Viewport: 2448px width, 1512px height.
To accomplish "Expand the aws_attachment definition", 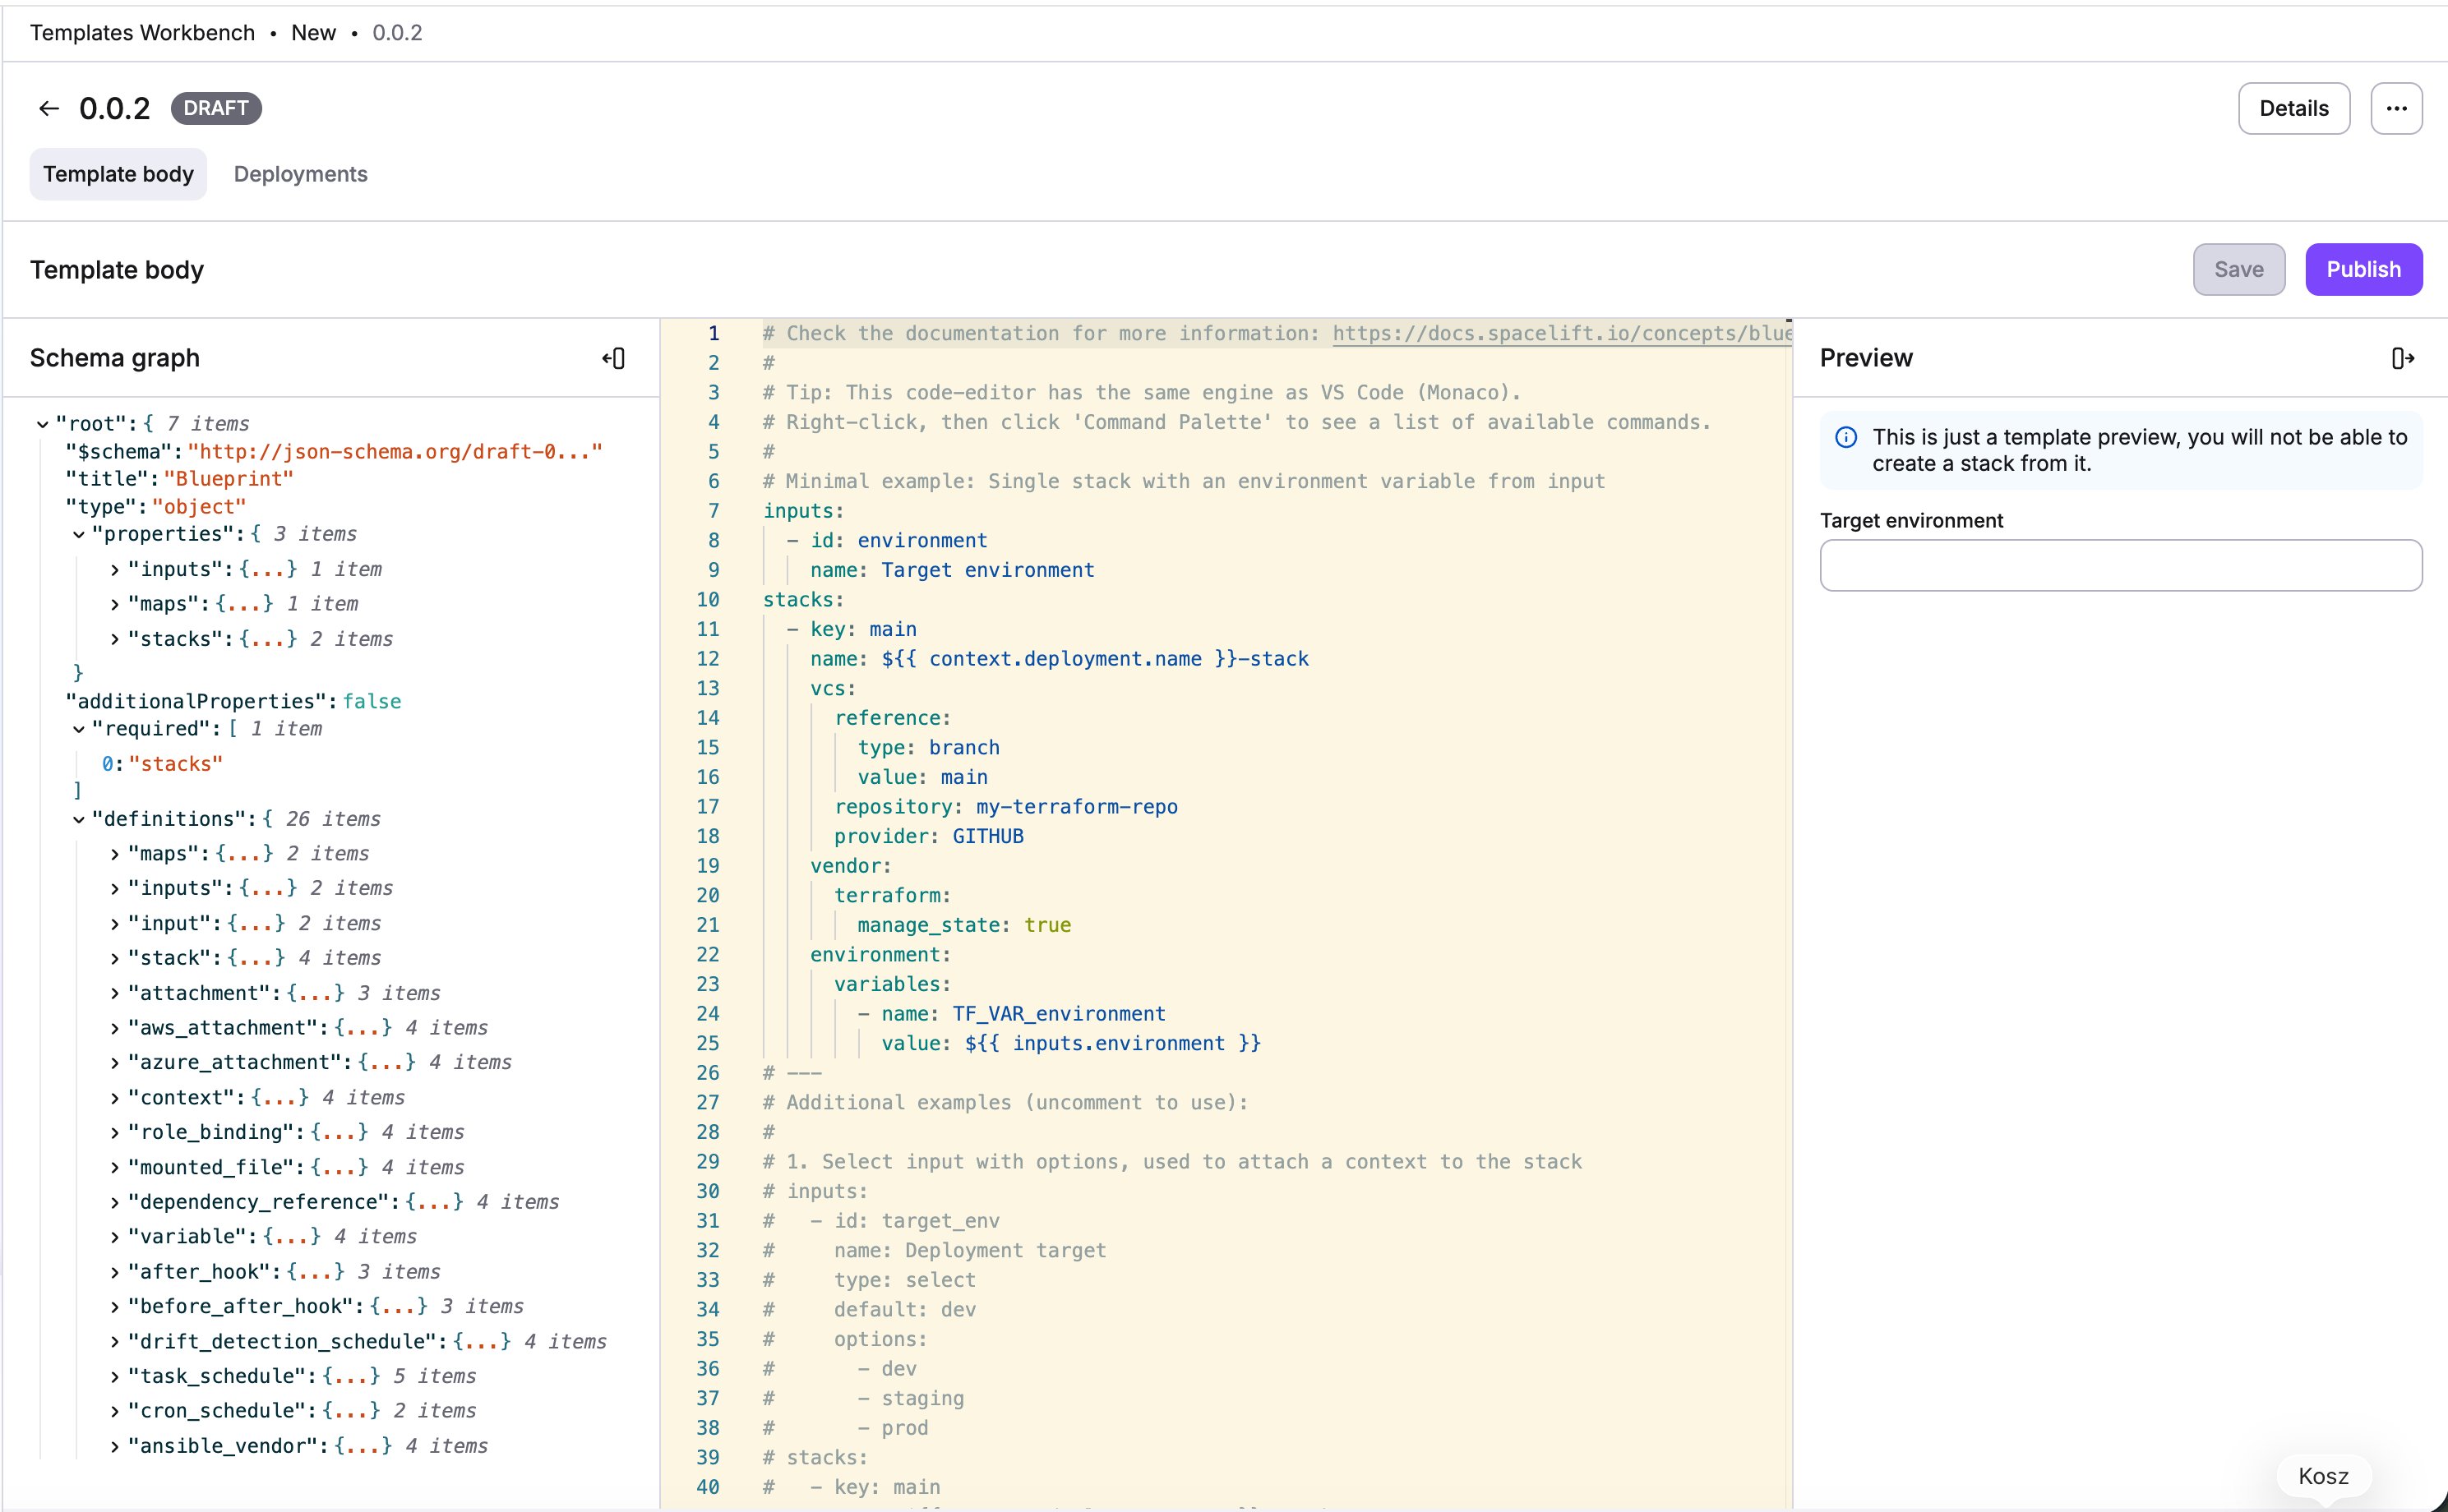I will click(x=115, y=1028).
